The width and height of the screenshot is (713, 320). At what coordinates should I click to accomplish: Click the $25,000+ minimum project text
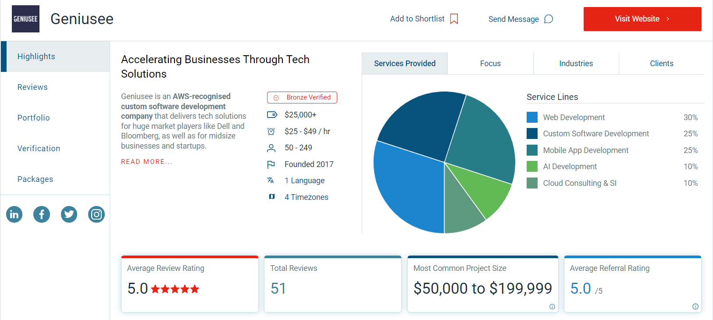coord(300,115)
